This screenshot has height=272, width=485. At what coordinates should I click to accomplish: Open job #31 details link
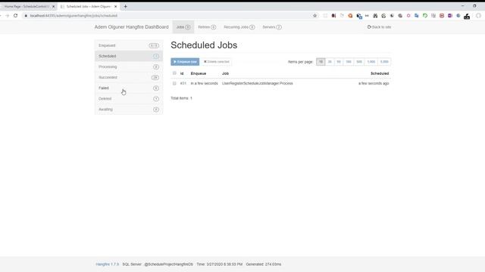(x=183, y=83)
